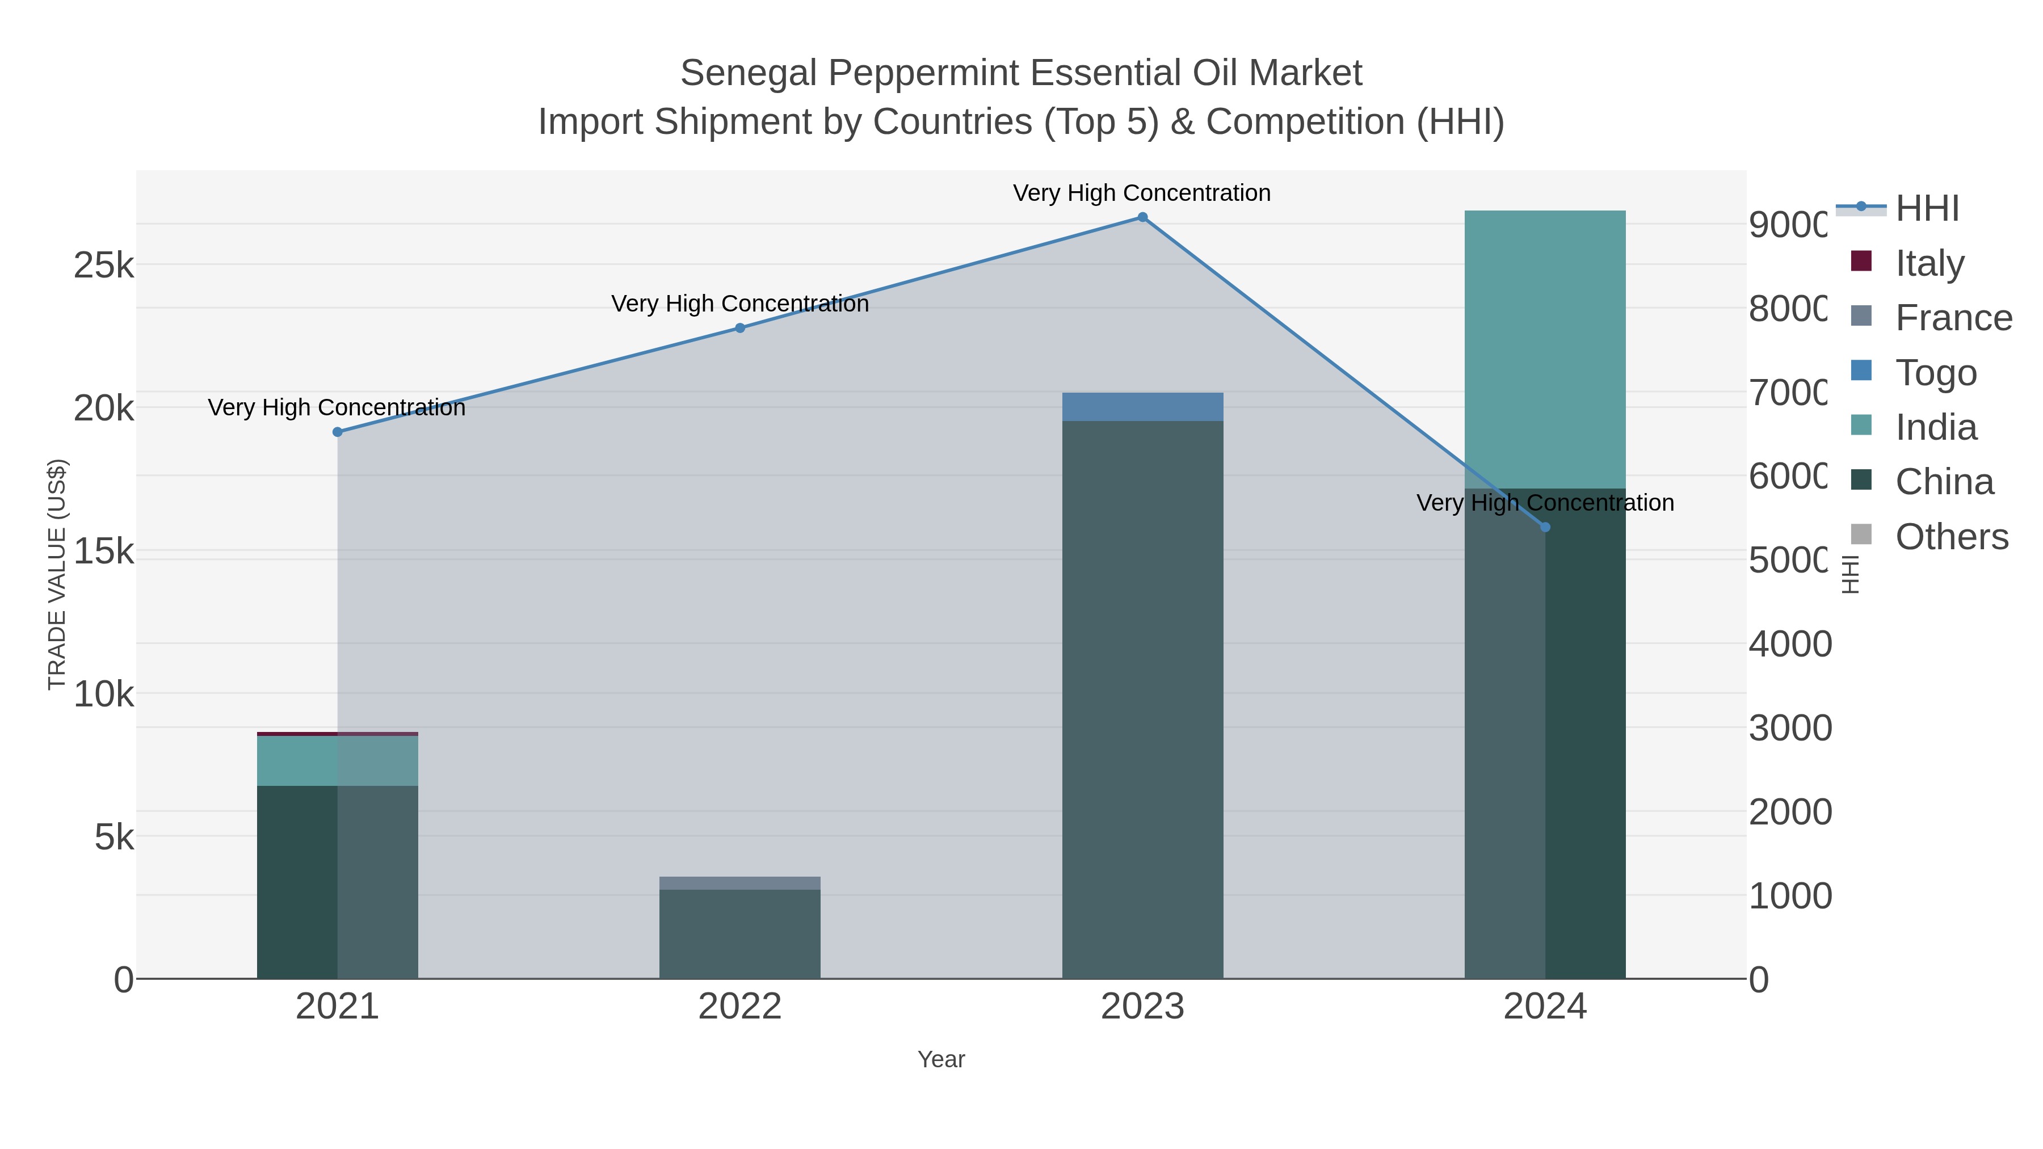Click the 3000 HHI axis tick label
This screenshot has width=2043, height=1149.
click(x=1791, y=728)
